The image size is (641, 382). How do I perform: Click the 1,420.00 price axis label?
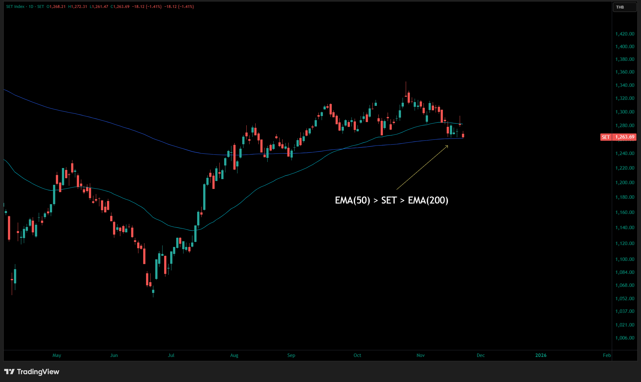pyautogui.click(x=624, y=34)
